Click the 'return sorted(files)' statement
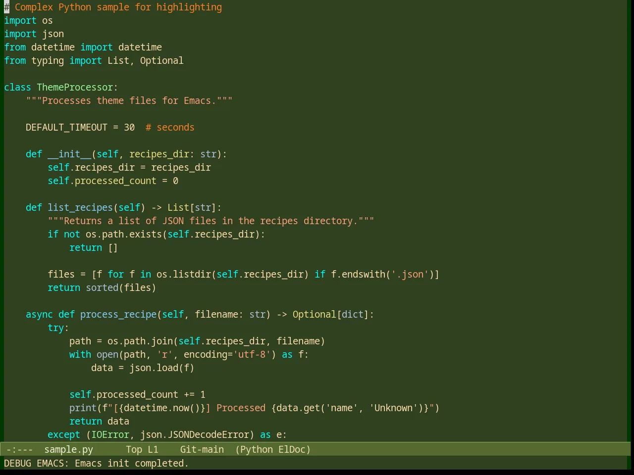Image resolution: width=634 pixels, height=475 pixels. pyautogui.click(x=102, y=287)
